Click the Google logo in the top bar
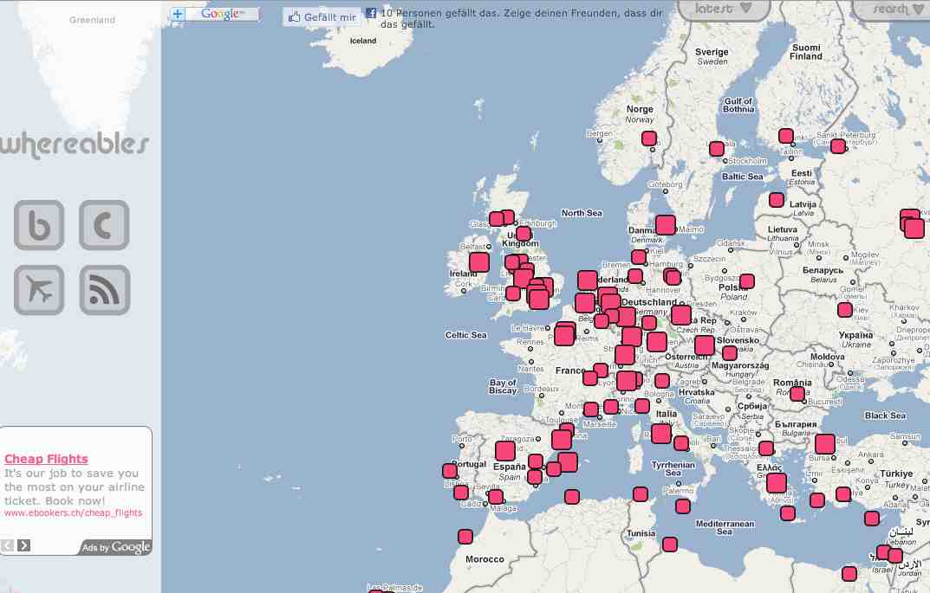This screenshot has height=593, width=930. coord(223,14)
